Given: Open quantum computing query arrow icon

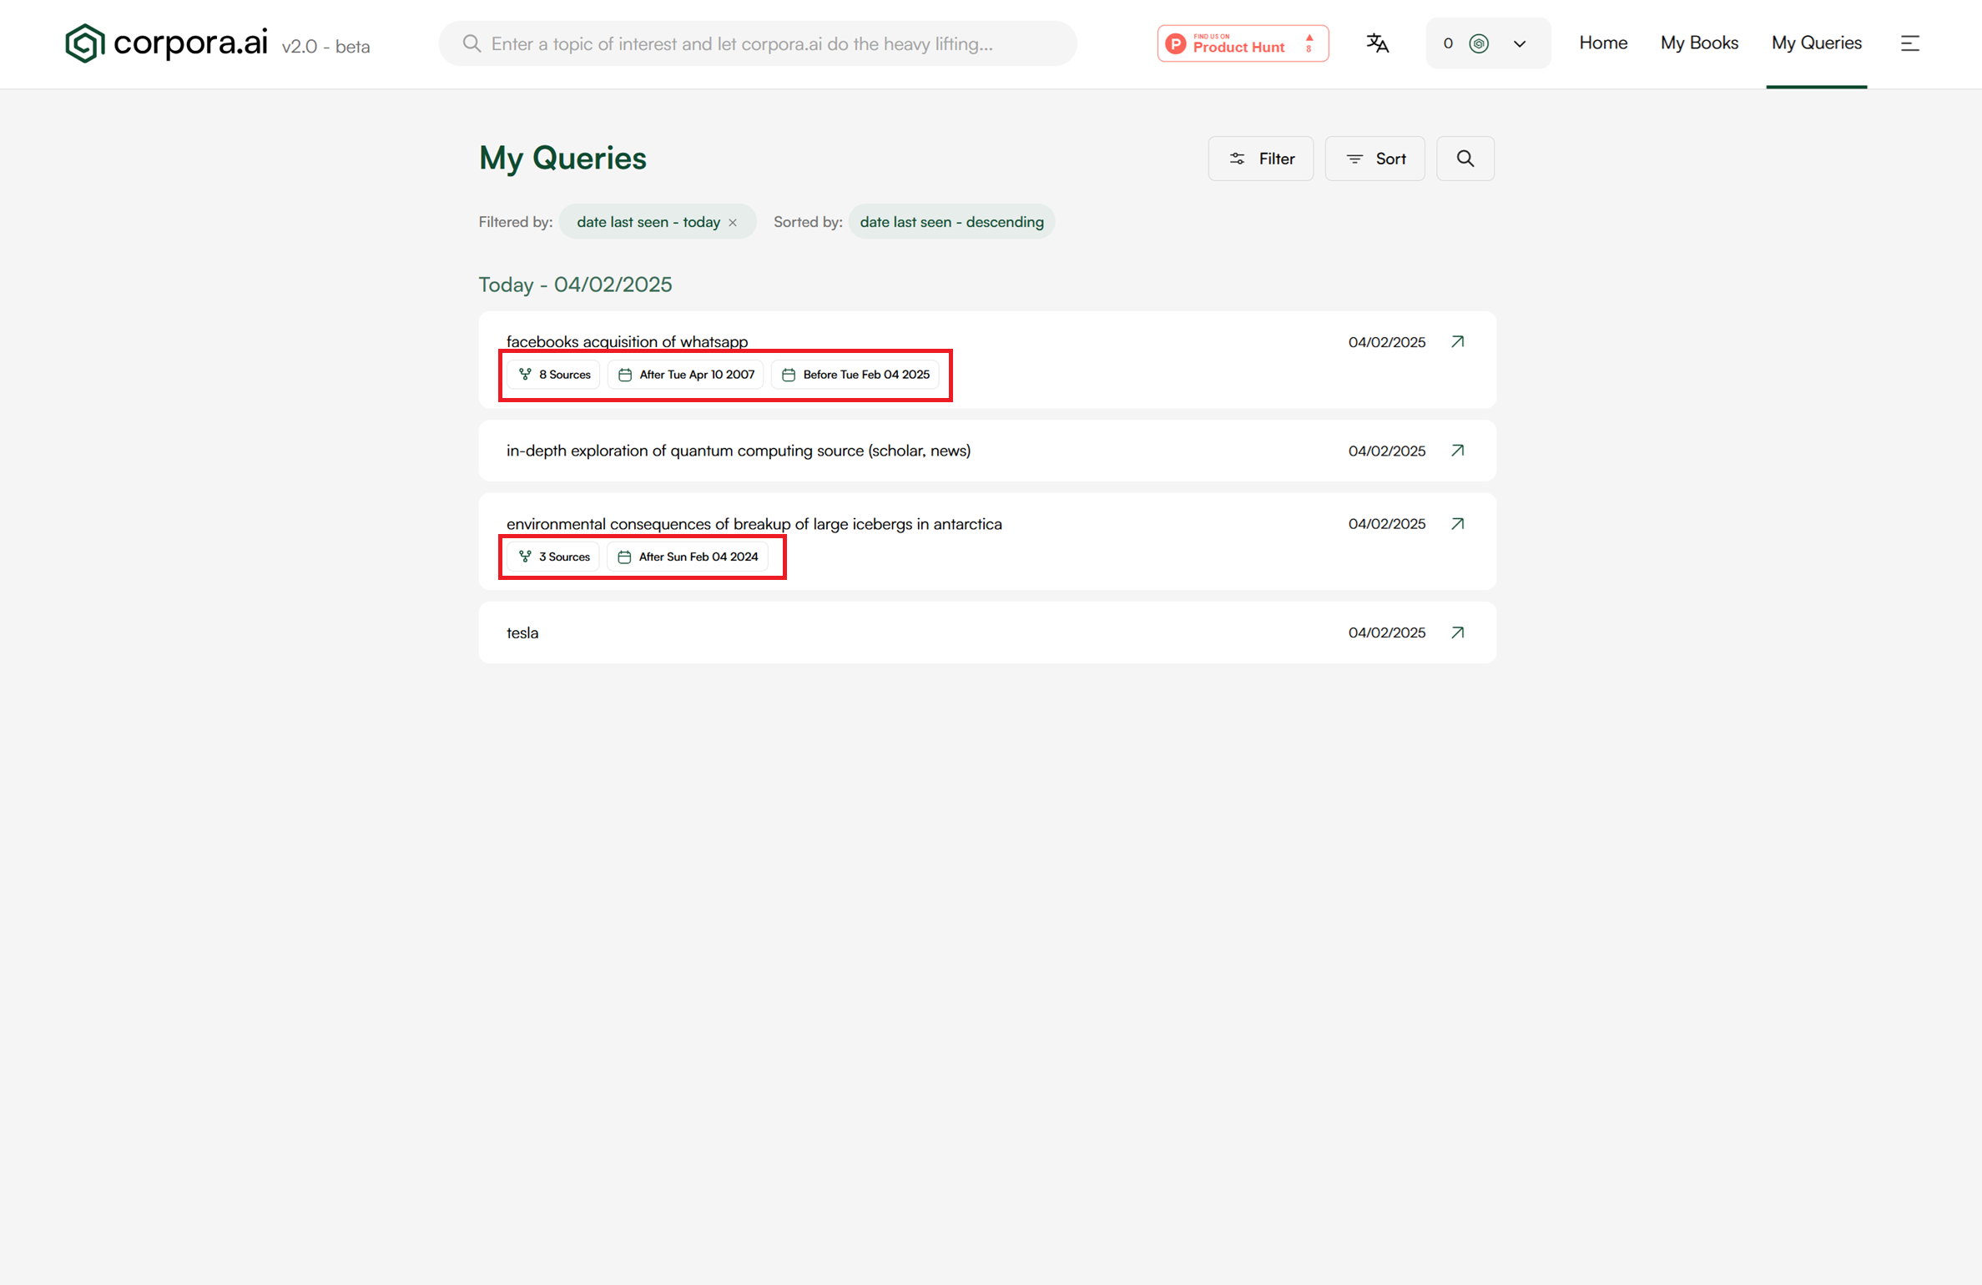Looking at the screenshot, I should (x=1457, y=451).
